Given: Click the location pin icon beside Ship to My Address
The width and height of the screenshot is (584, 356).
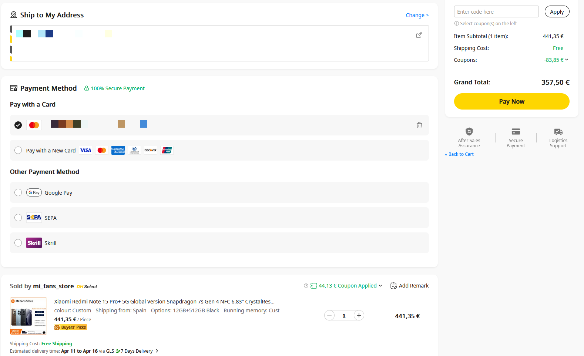Looking at the screenshot, I should [14, 15].
